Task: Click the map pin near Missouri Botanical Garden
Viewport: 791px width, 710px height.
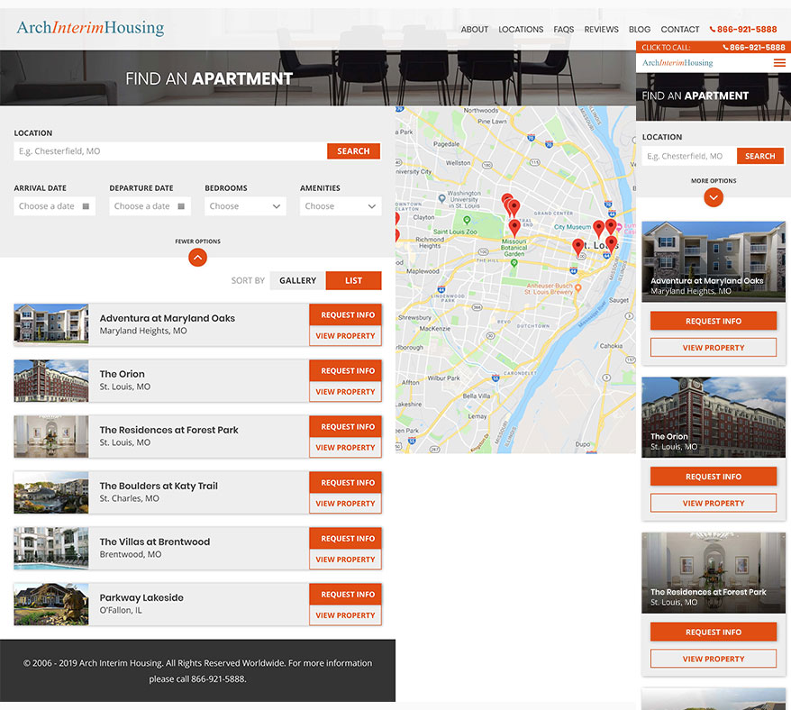Action: [x=514, y=227]
